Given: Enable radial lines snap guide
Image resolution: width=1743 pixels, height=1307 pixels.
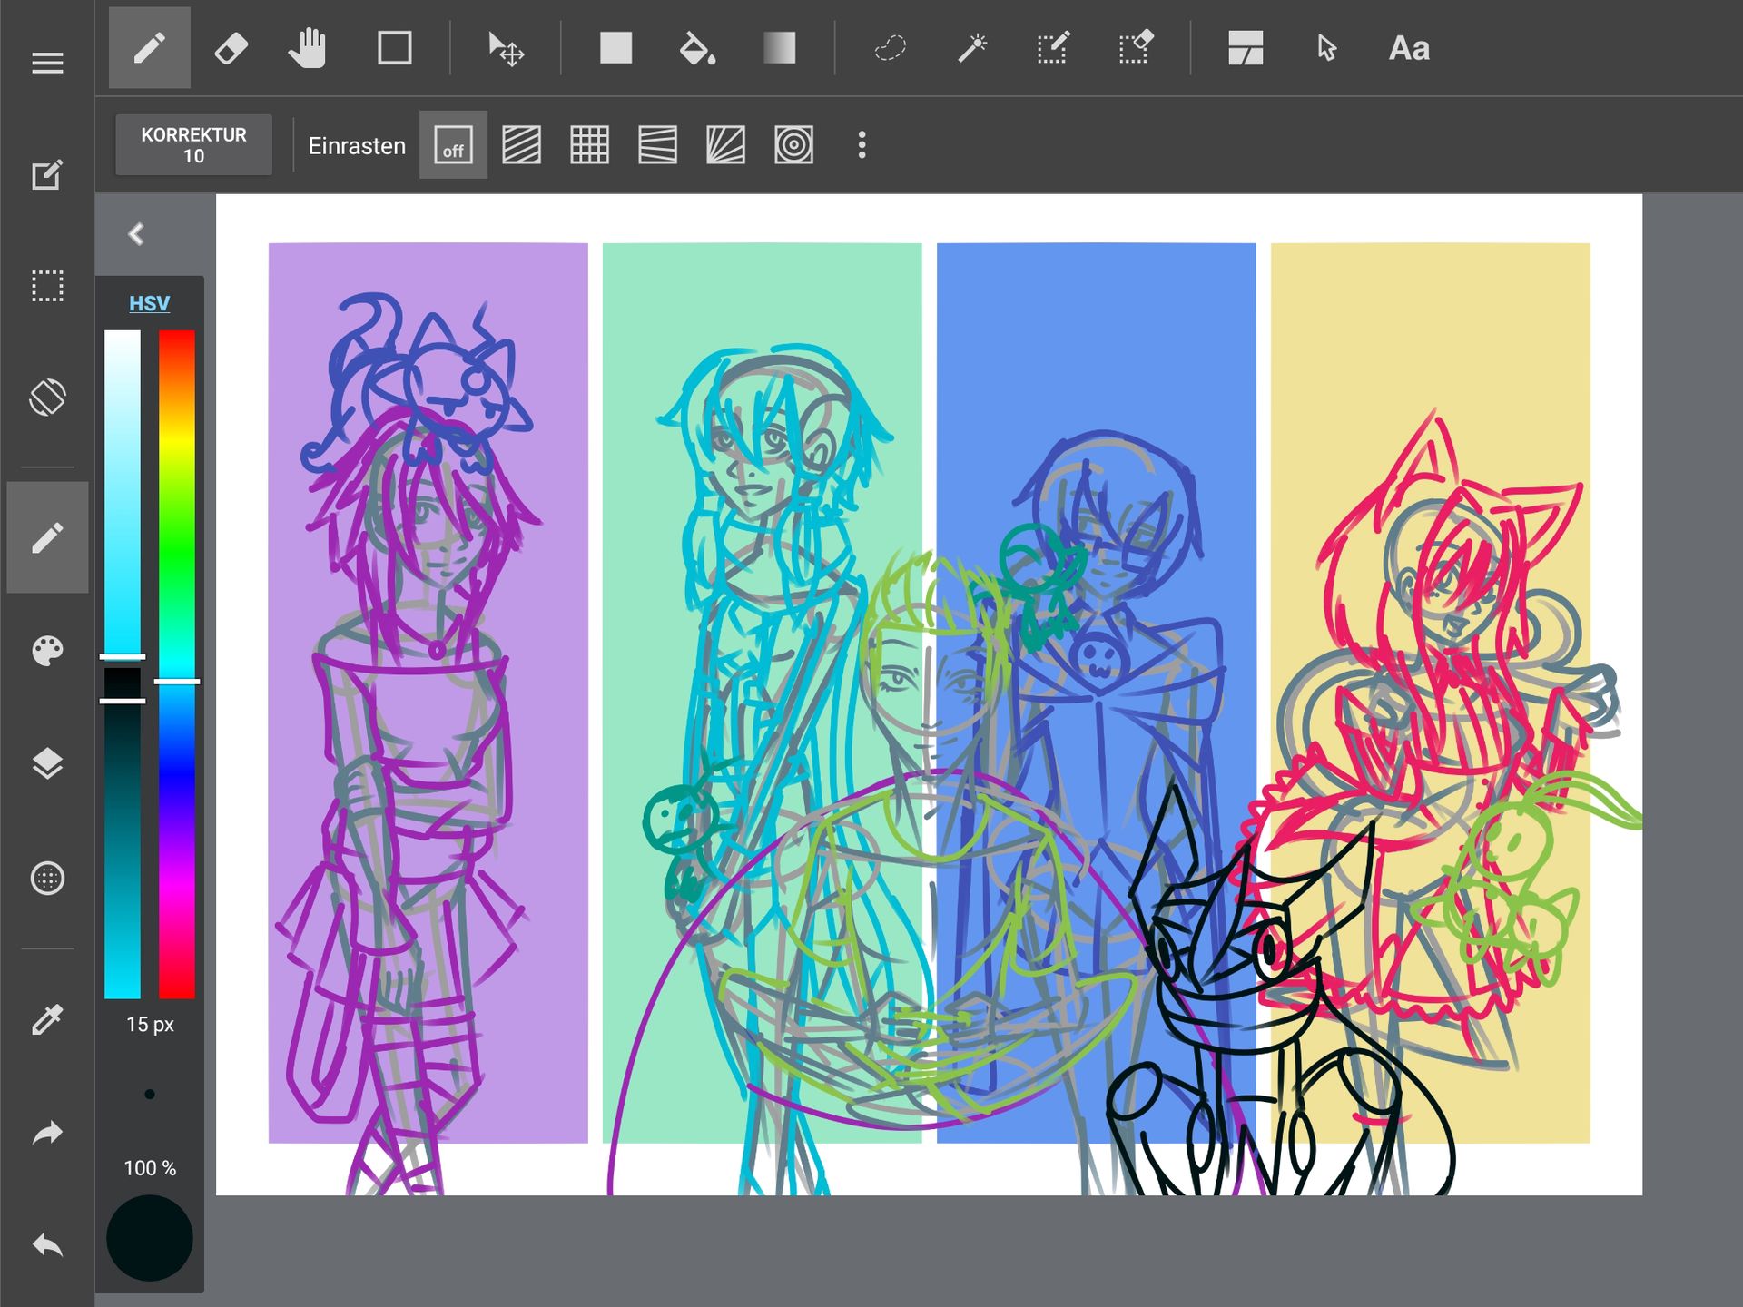Looking at the screenshot, I should pyautogui.click(x=725, y=145).
